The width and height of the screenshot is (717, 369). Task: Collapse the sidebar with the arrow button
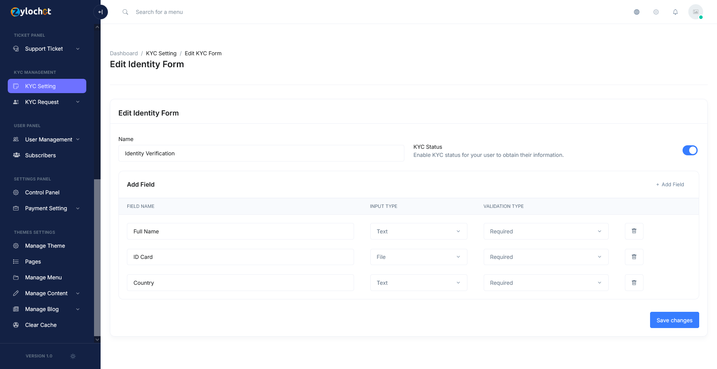coord(101,12)
